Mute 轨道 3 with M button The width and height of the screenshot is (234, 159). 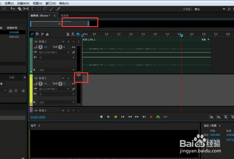tap(63, 111)
